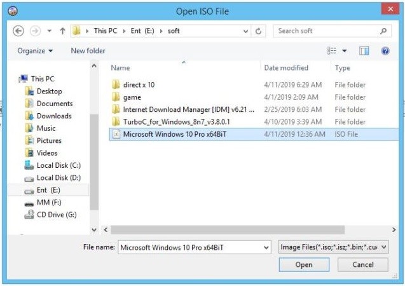Open Downloads in the sidebar

click(x=48, y=116)
